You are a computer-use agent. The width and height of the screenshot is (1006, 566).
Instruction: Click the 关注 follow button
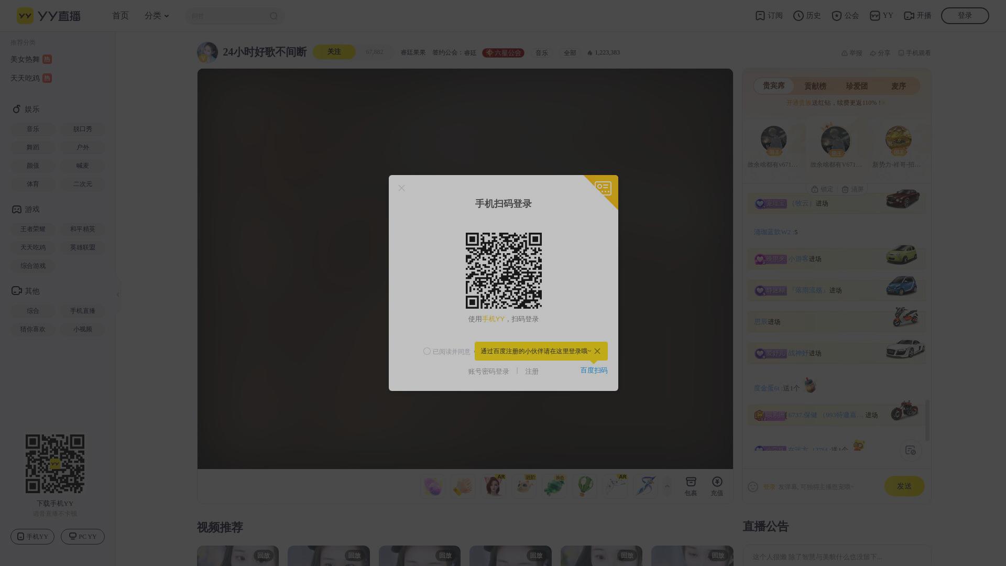click(x=334, y=52)
